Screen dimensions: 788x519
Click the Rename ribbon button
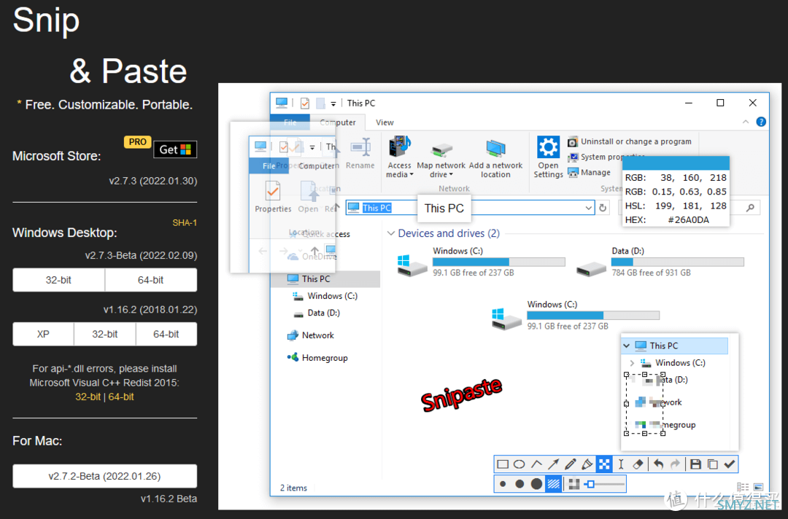(x=360, y=154)
